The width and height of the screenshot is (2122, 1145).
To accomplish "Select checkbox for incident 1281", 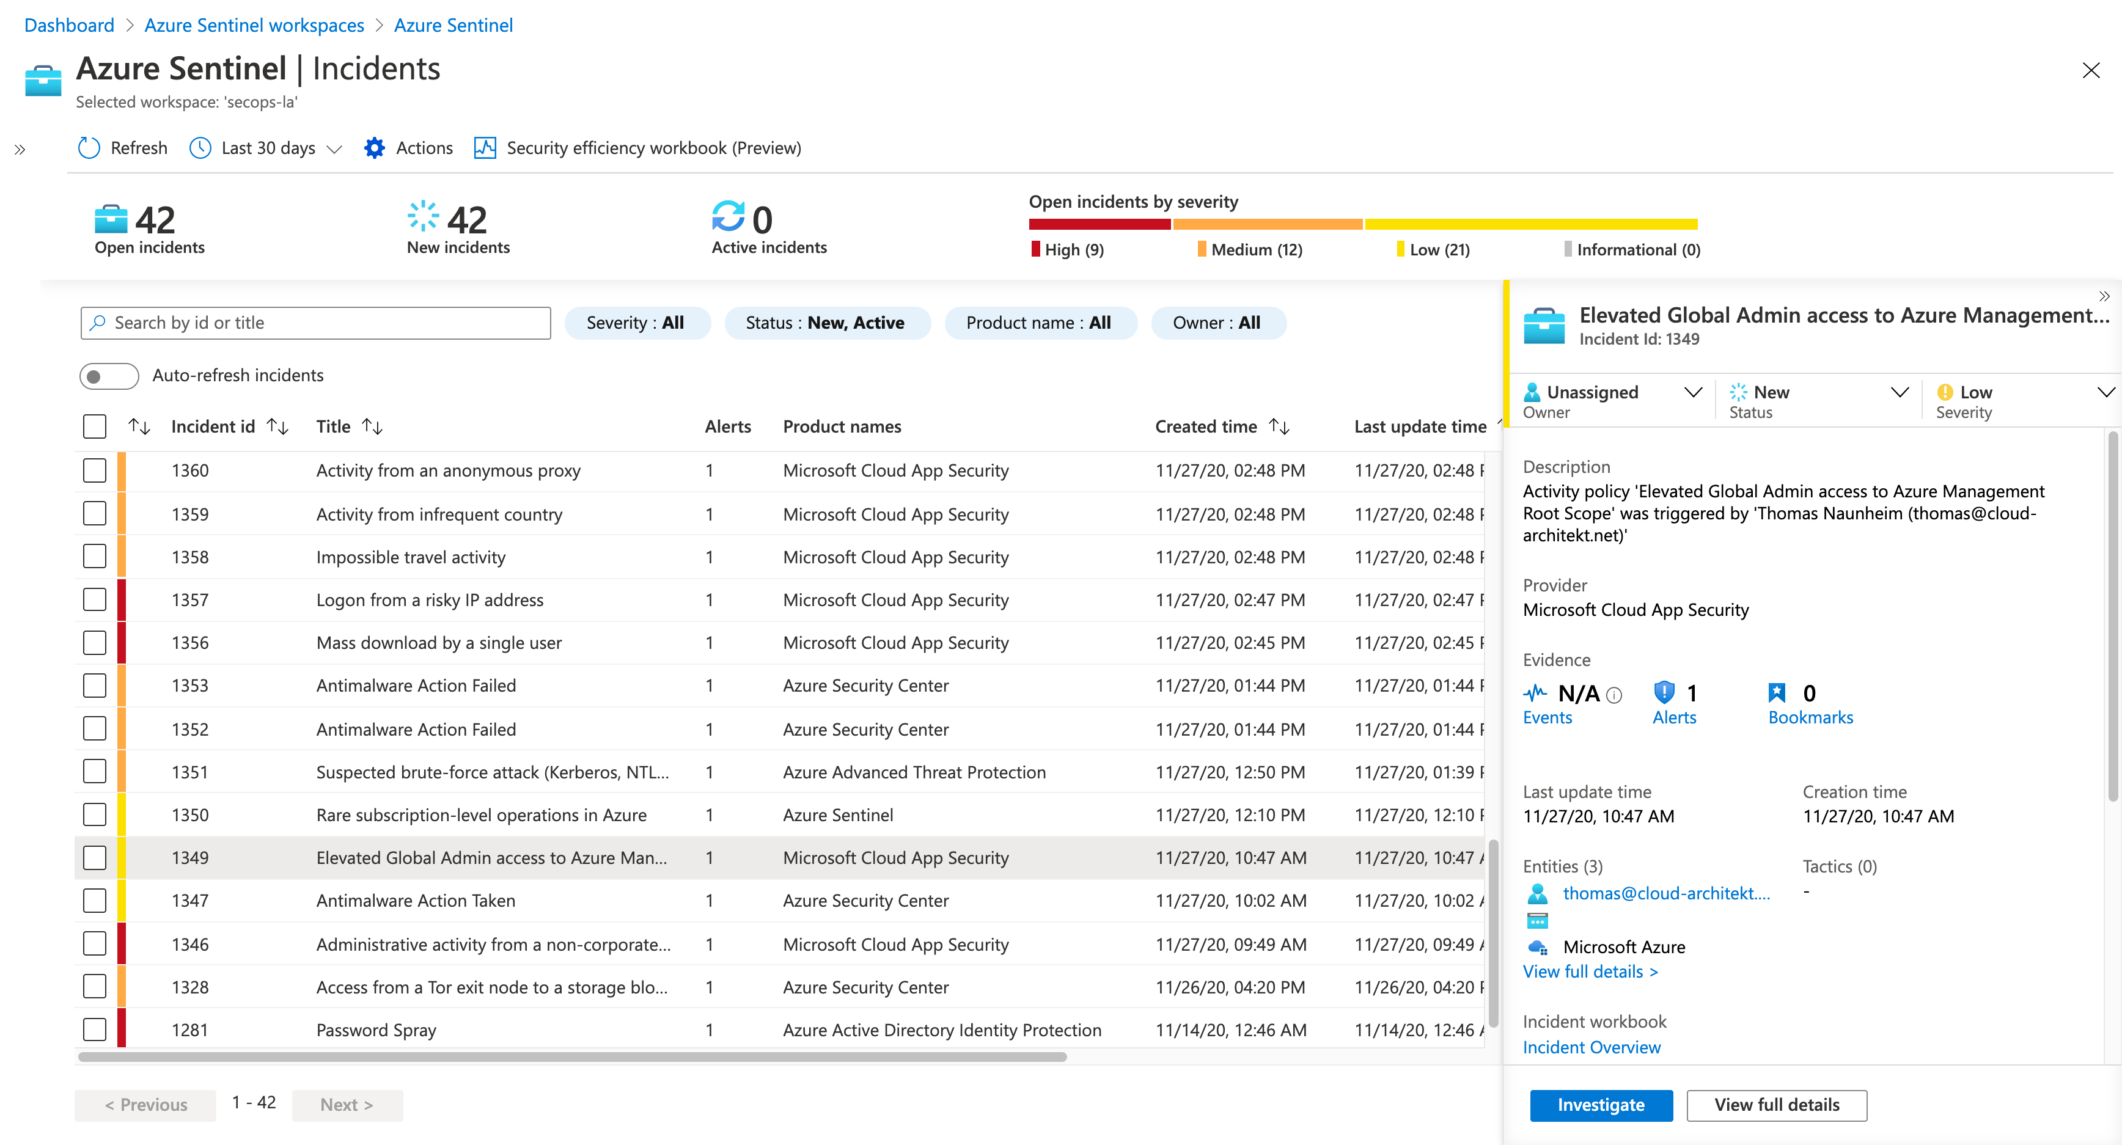I will (95, 1030).
